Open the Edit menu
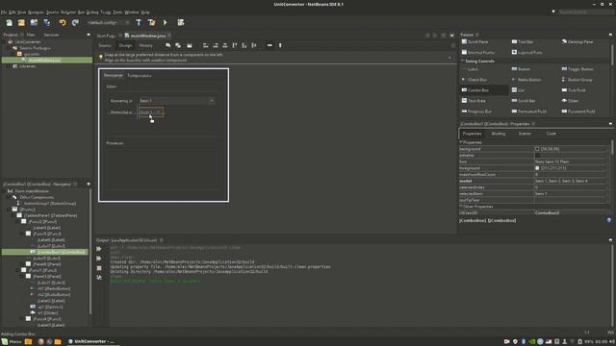 point(13,12)
